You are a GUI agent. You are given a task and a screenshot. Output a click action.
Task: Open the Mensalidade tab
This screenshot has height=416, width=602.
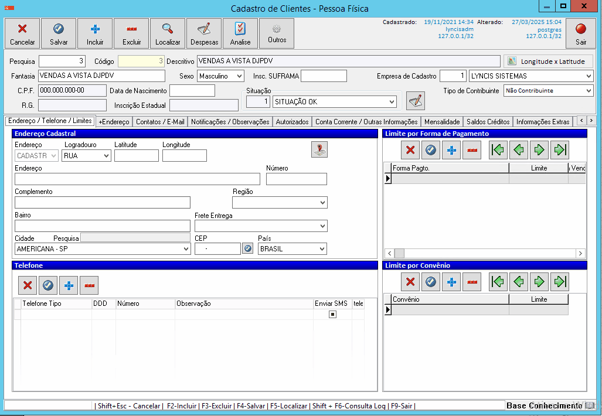click(442, 122)
